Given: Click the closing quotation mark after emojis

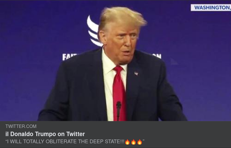Looking at the screenshot, I should click(x=143, y=141).
